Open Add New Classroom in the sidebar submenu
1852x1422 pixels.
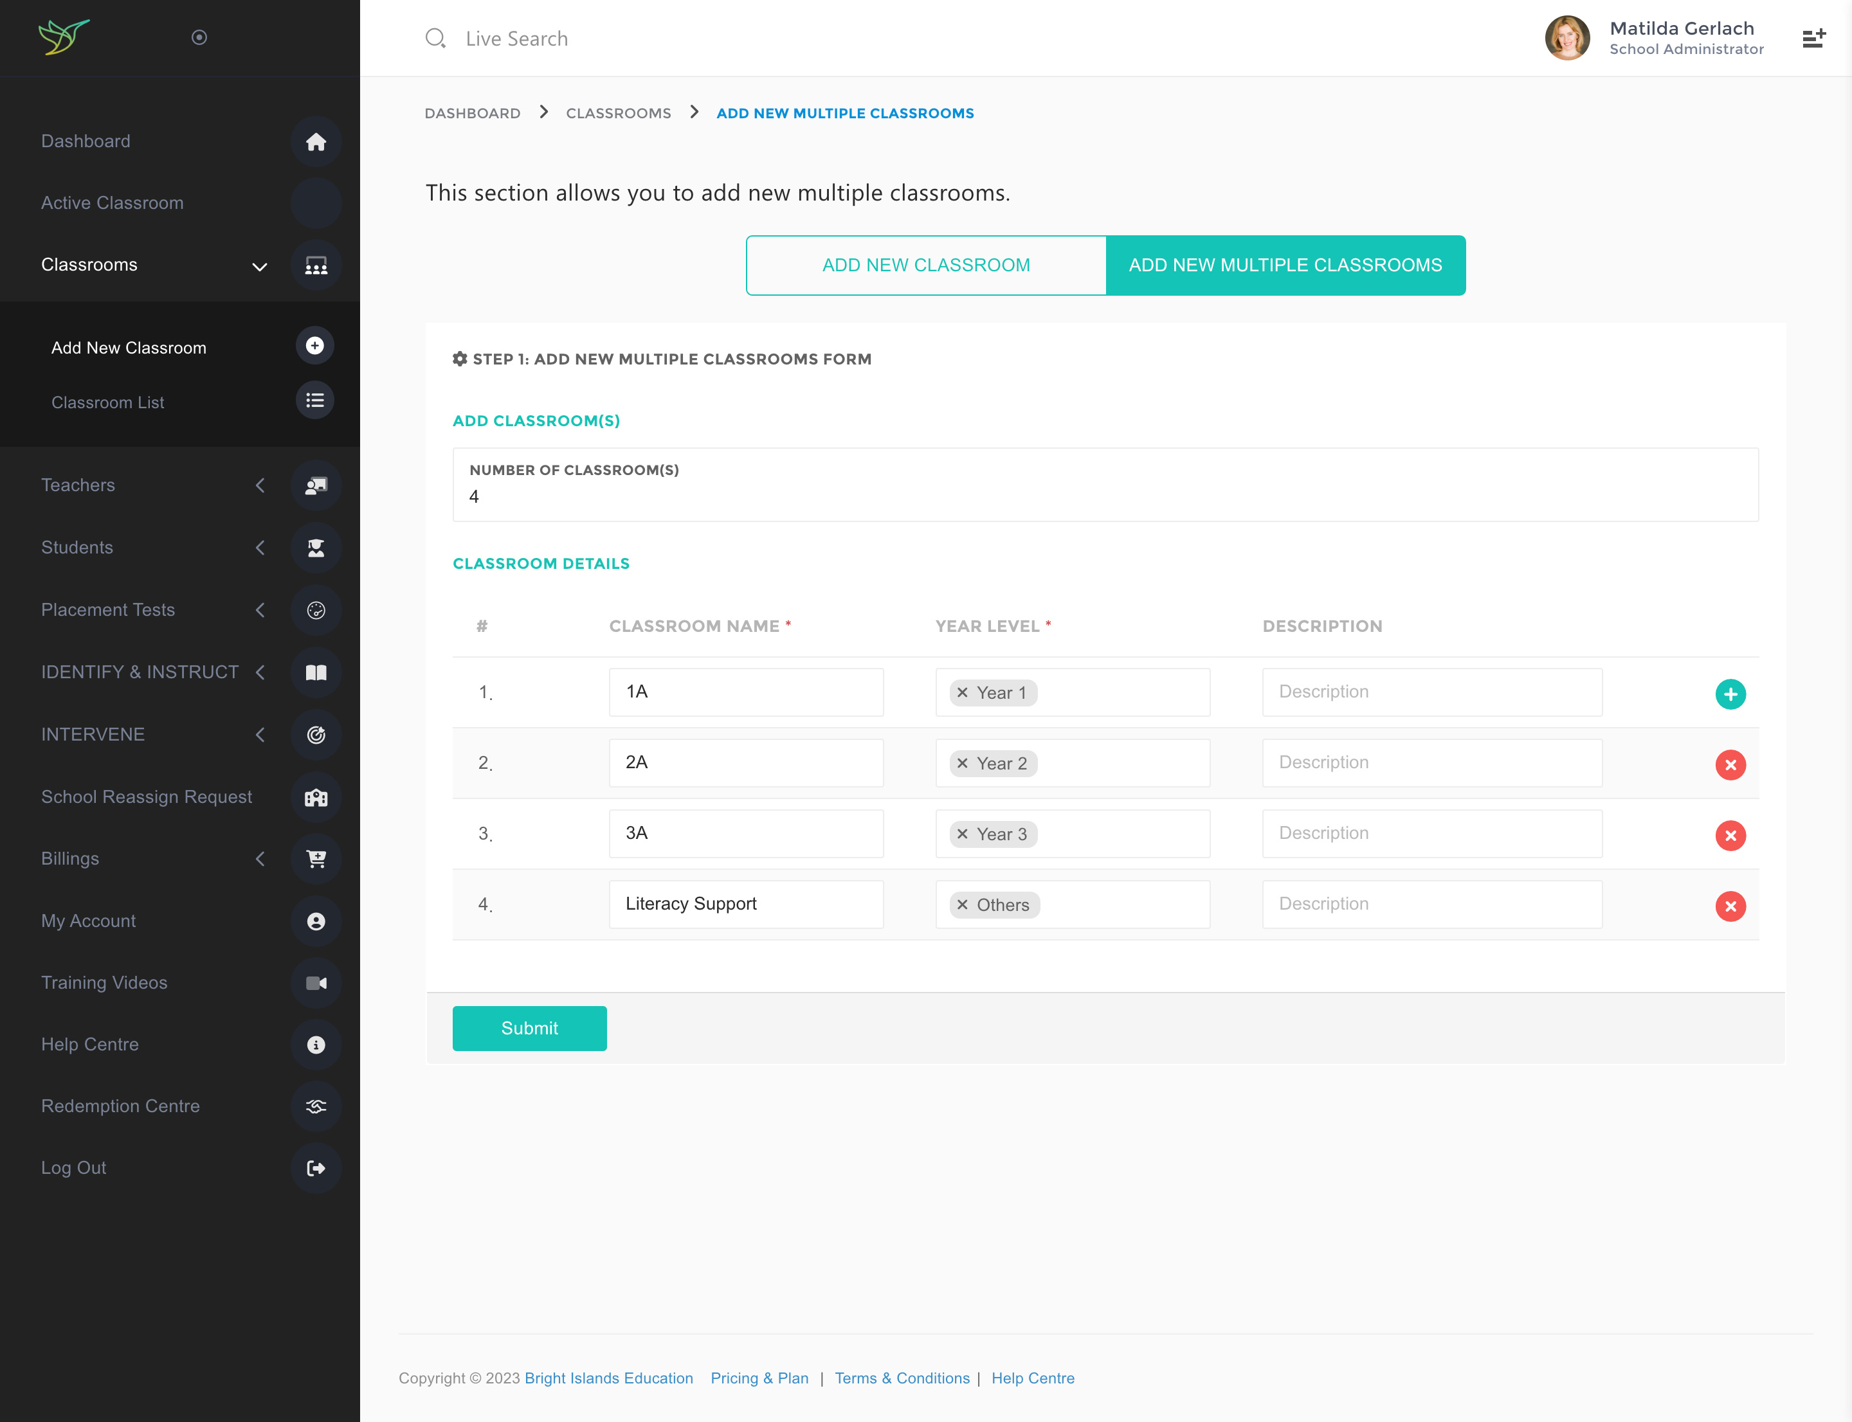[129, 348]
